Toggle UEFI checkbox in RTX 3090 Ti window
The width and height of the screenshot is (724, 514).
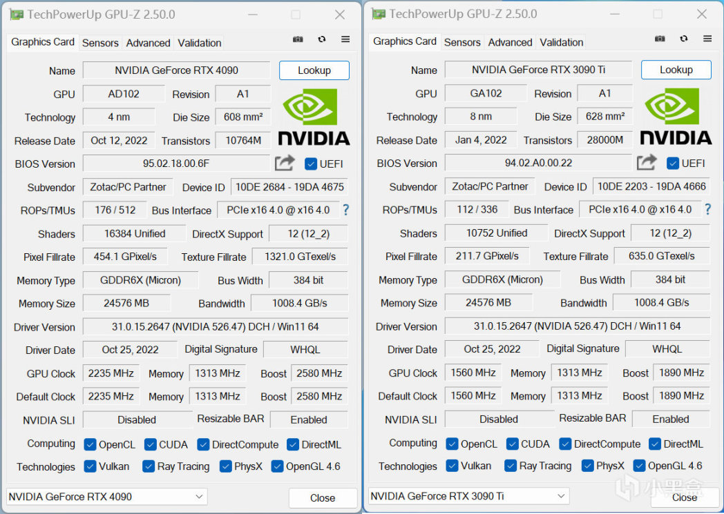(673, 164)
